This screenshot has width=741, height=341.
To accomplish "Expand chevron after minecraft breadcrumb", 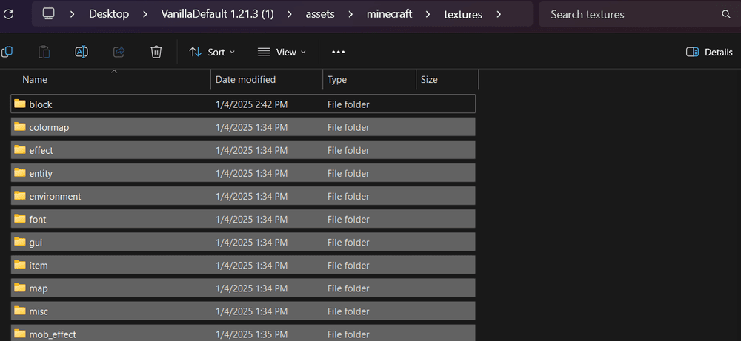I will [428, 14].
